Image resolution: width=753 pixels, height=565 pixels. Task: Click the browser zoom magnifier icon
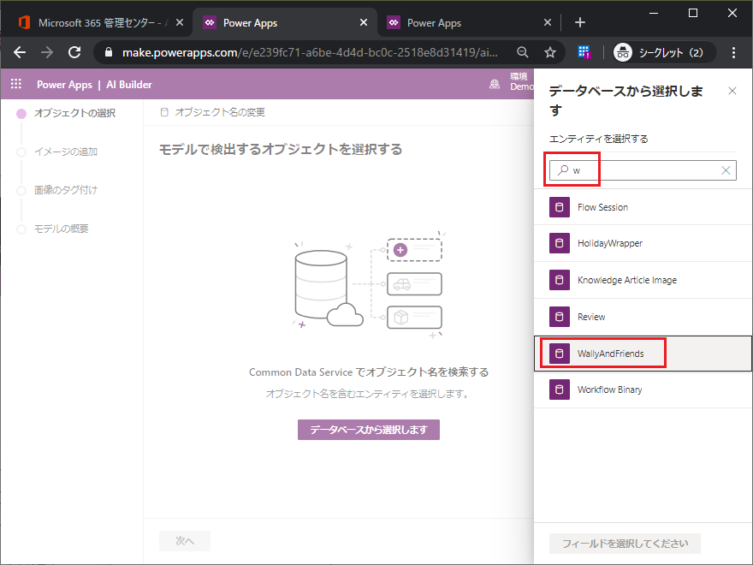pyautogui.click(x=523, y=52)
